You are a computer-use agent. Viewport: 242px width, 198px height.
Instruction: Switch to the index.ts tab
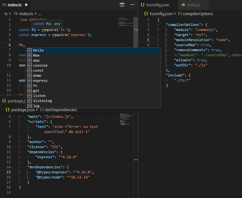[x=15, y=5]
